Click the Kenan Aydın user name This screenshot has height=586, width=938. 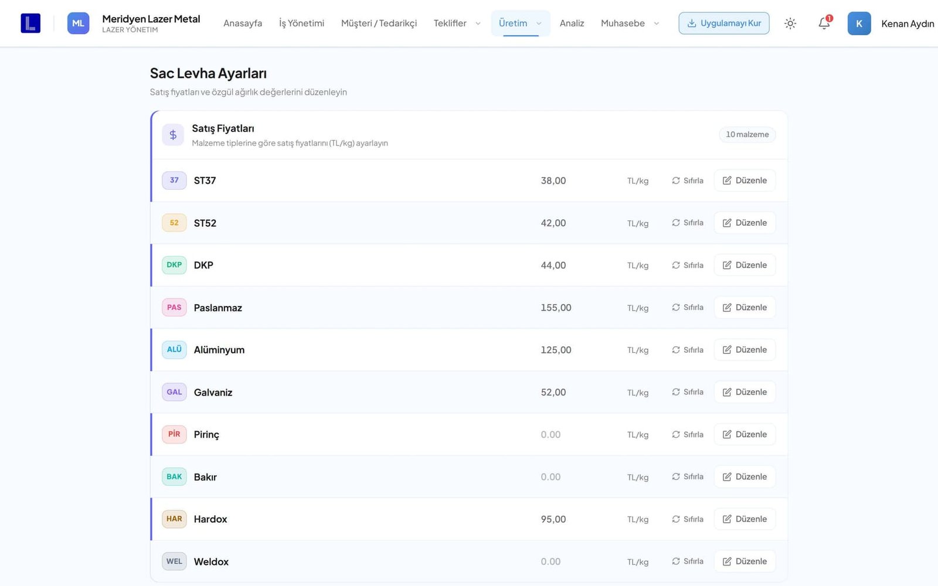908,23
